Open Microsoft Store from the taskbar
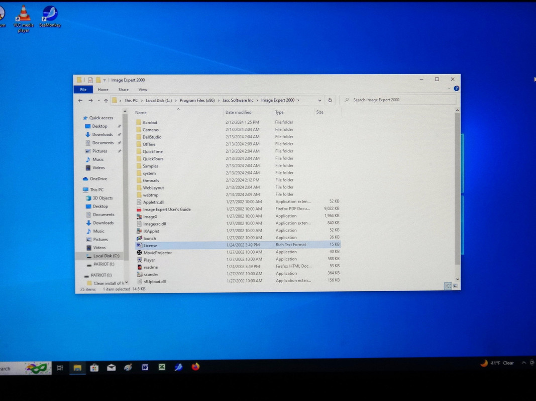This screenshot has width=536, height=401. 94,367
